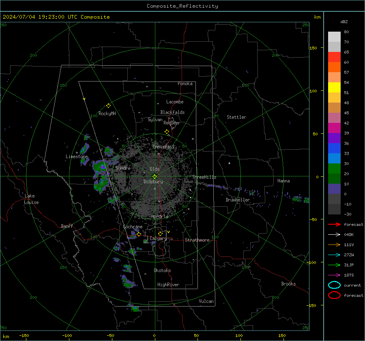The height and width of the screenshot is (341, 365).
Task: Pick the purple swatch below 39 dBZ
Action: [334, 138]
